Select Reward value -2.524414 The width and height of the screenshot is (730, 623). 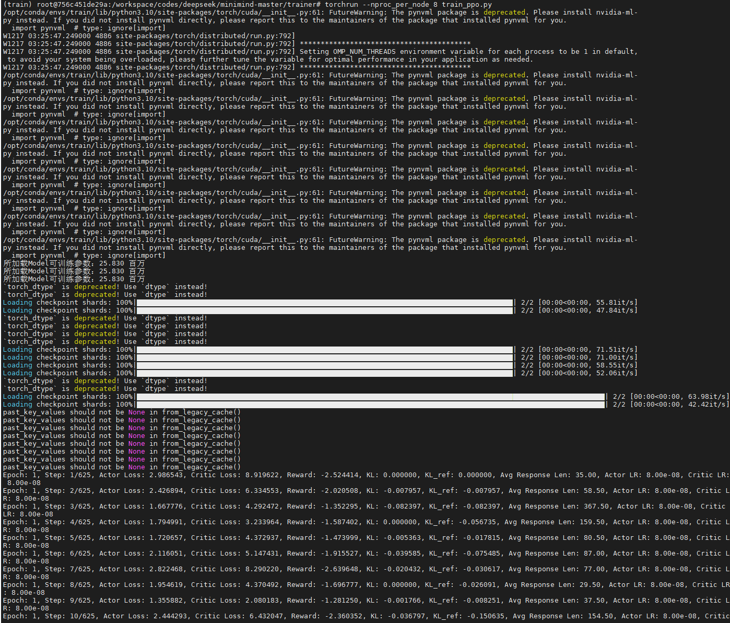click(x=339, y=475)
